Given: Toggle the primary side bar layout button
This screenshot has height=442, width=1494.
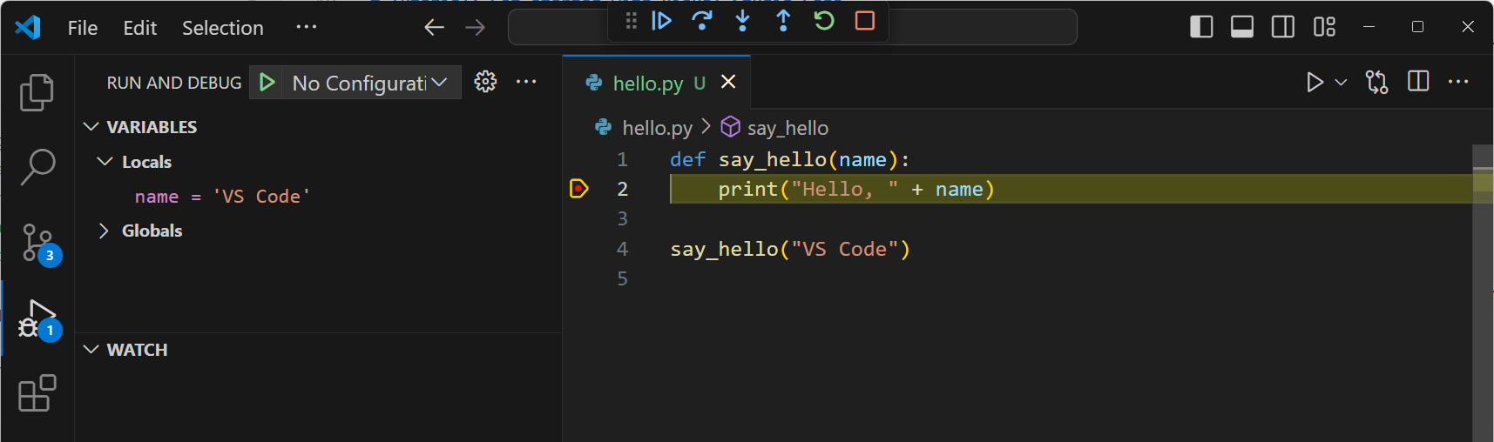Looking at the screenshot, I should 1201,27.
